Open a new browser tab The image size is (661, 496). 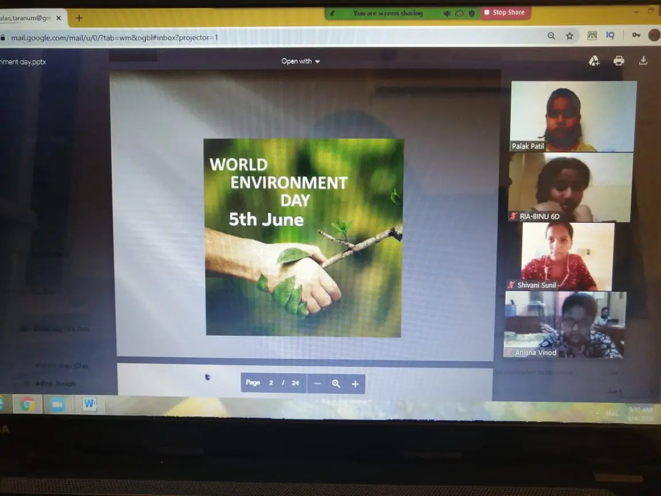tap(79, 18)
